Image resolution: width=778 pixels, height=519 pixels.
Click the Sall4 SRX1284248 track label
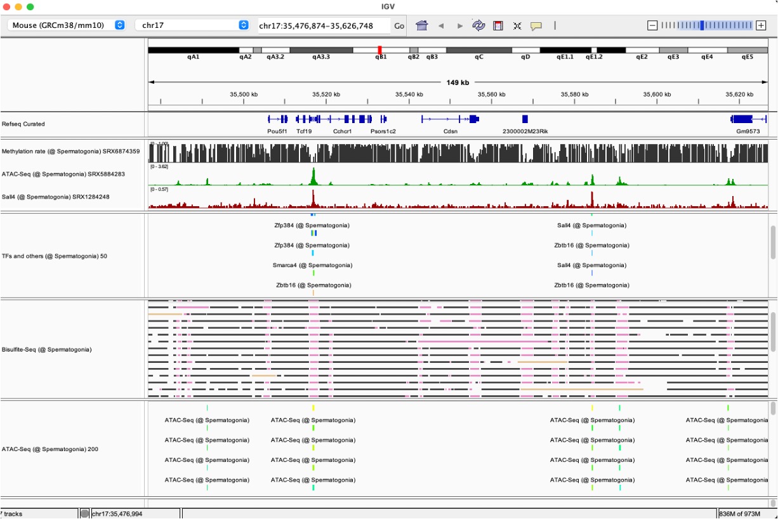tap(55, 197)
